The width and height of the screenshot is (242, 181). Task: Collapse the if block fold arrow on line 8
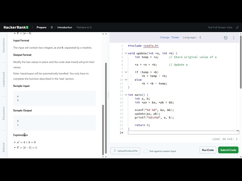pos(126,72)
